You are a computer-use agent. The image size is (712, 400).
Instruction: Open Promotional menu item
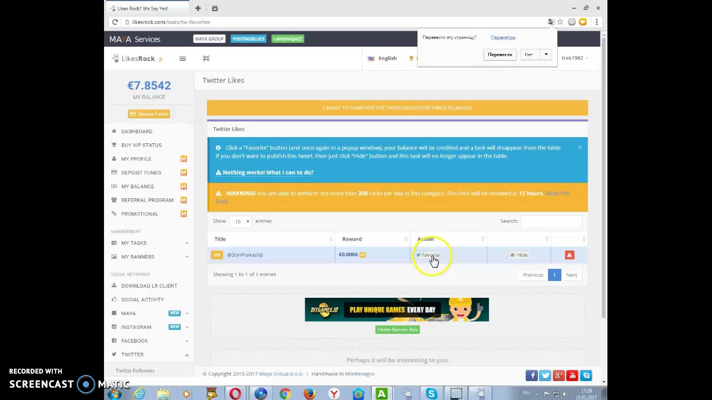(140, 214)
